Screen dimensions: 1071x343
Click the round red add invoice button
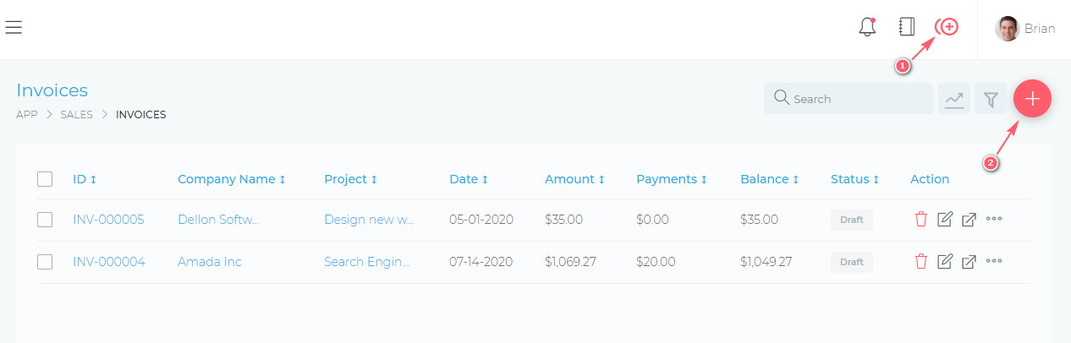(x=1032, y=99)
